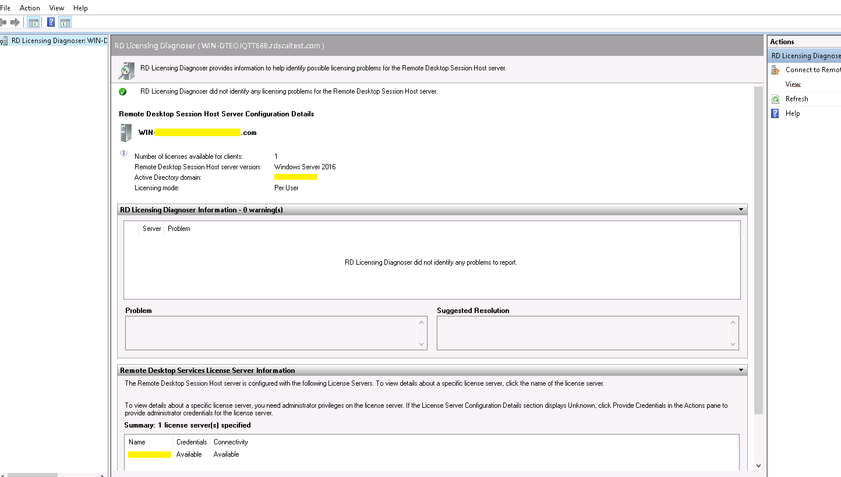Open the Action menu
The height and width of the screenshot is (477, 841).
coord(30,8)
